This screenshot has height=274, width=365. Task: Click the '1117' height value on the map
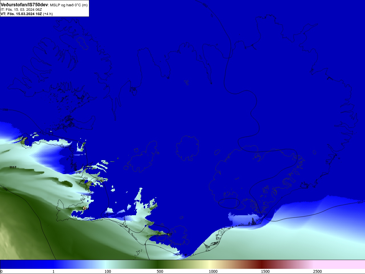pos(13,167)
